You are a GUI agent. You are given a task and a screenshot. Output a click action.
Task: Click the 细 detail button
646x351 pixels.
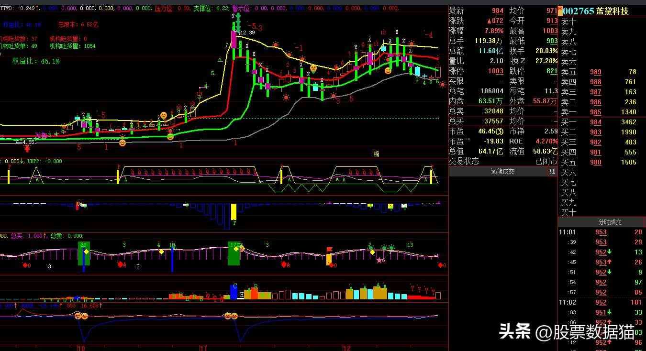(x=552, y=171)
